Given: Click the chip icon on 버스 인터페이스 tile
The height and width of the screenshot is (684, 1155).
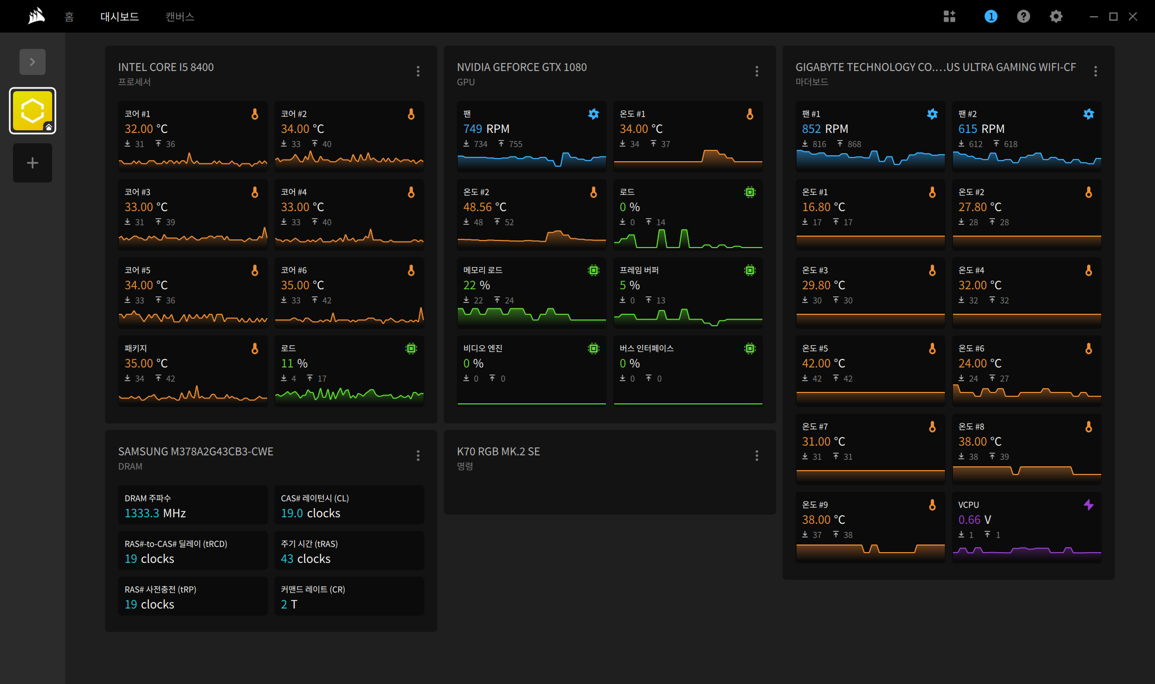Looking at the screenshot, I should 750,349.
